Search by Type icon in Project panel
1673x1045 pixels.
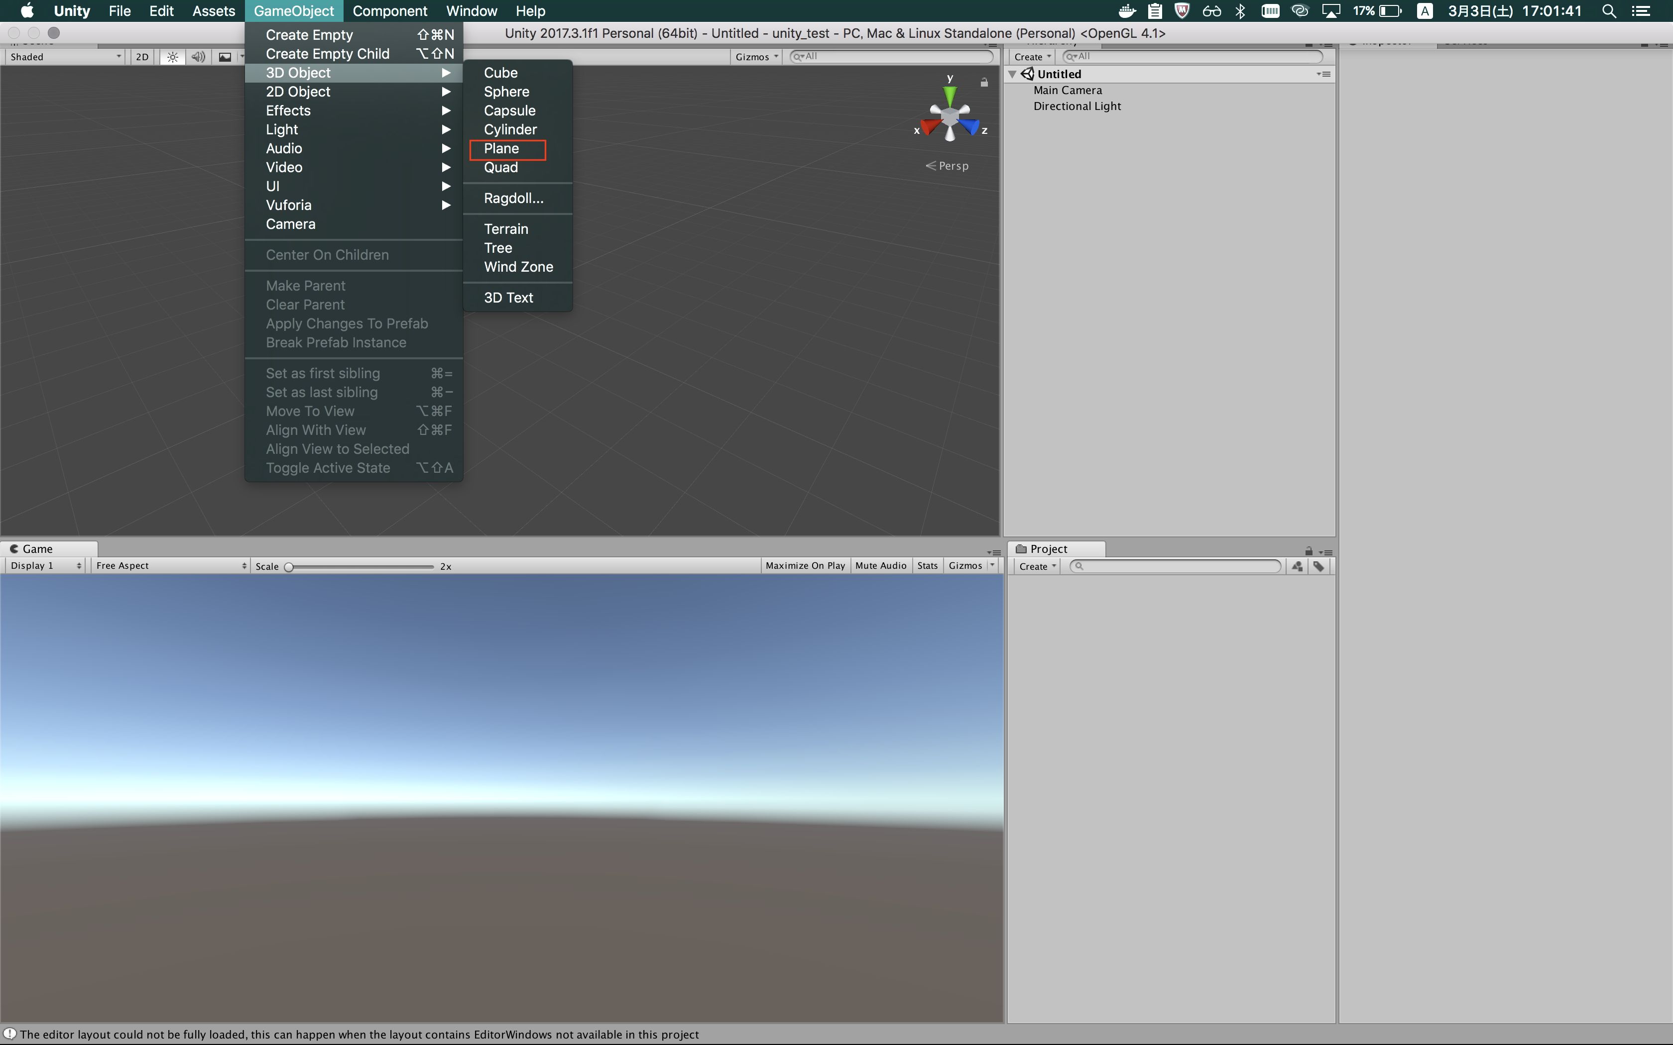1297,566
